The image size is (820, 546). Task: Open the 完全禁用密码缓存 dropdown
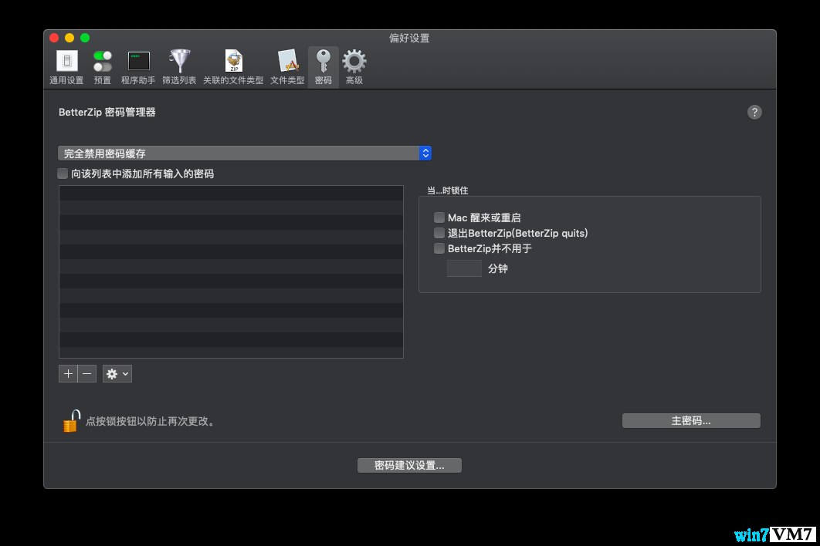point(244,153)
